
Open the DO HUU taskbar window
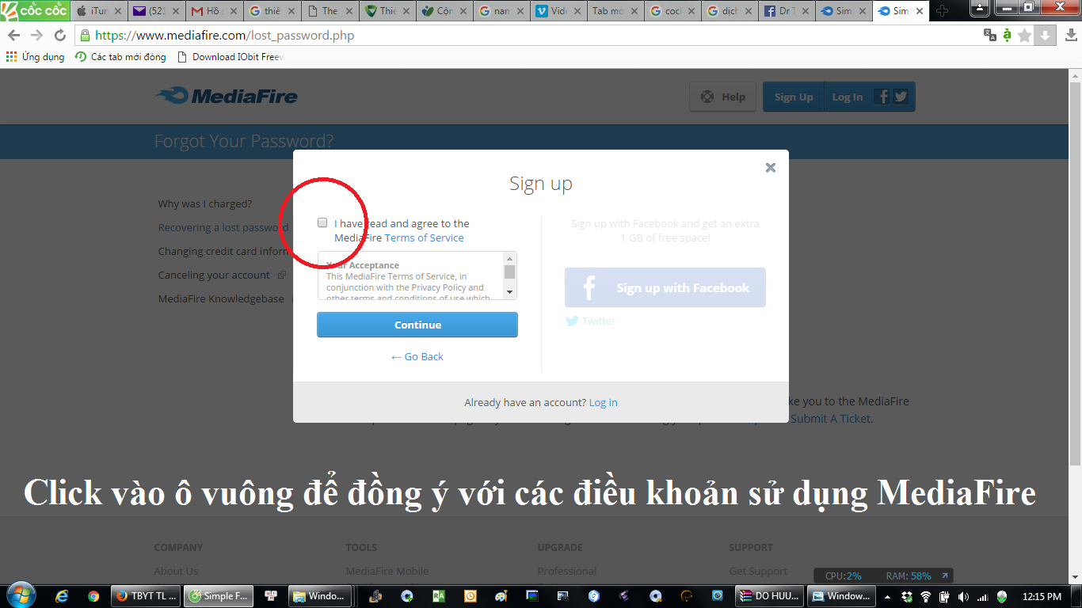(770, 596)
